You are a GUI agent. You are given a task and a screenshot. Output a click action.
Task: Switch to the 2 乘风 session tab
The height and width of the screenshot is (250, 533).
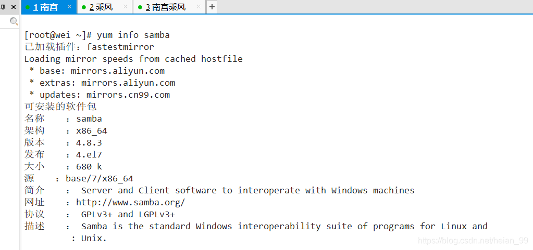101,7
